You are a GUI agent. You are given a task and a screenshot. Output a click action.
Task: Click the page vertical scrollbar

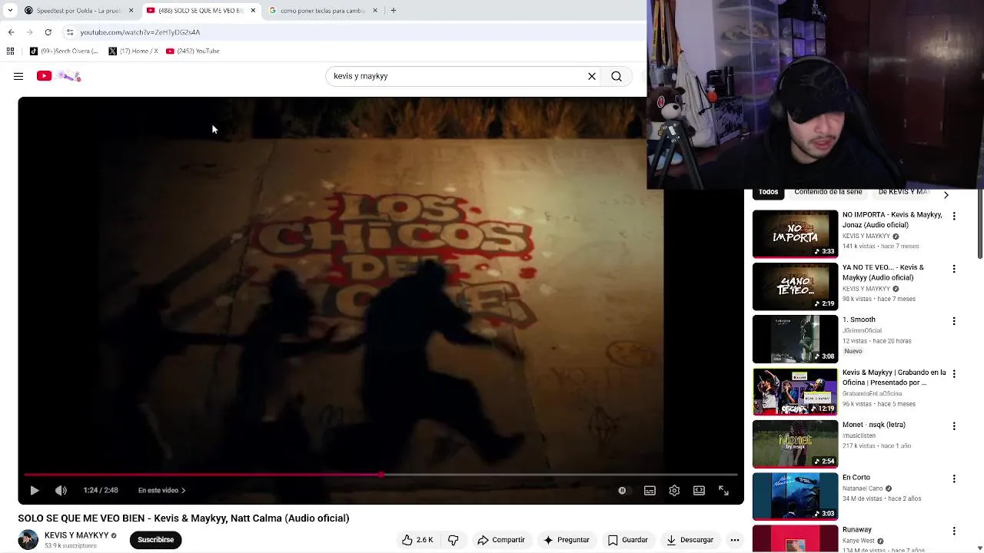pos(980,223)
